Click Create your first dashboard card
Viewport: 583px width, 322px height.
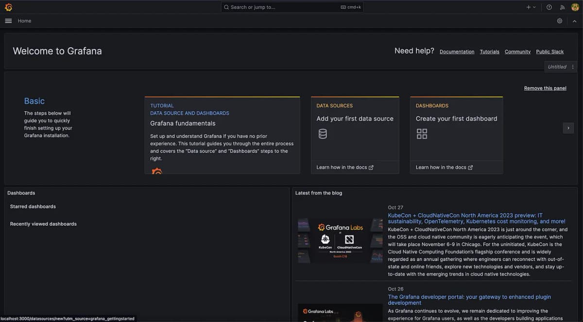coord(456,135)
